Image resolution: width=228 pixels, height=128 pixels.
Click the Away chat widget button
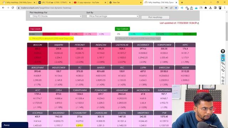click(15, 125)
